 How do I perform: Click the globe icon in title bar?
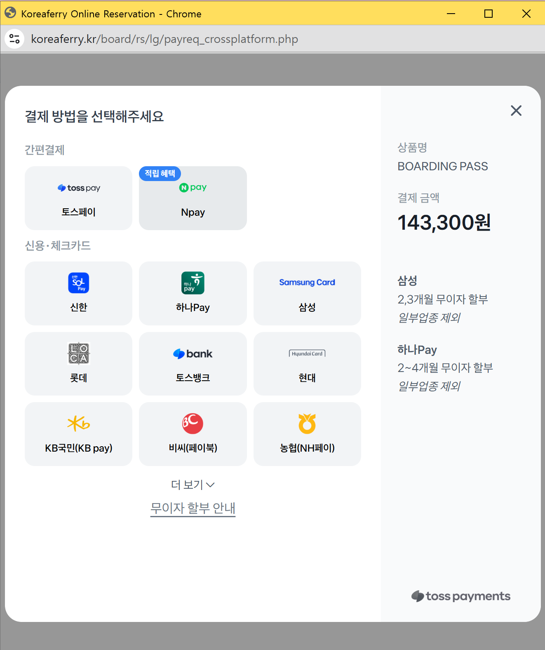point(10,13)
